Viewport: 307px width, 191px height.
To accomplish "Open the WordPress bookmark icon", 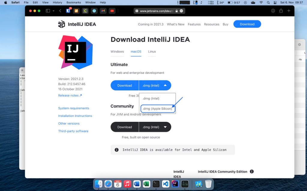I will pyautogui.click(x=94, y=11).
